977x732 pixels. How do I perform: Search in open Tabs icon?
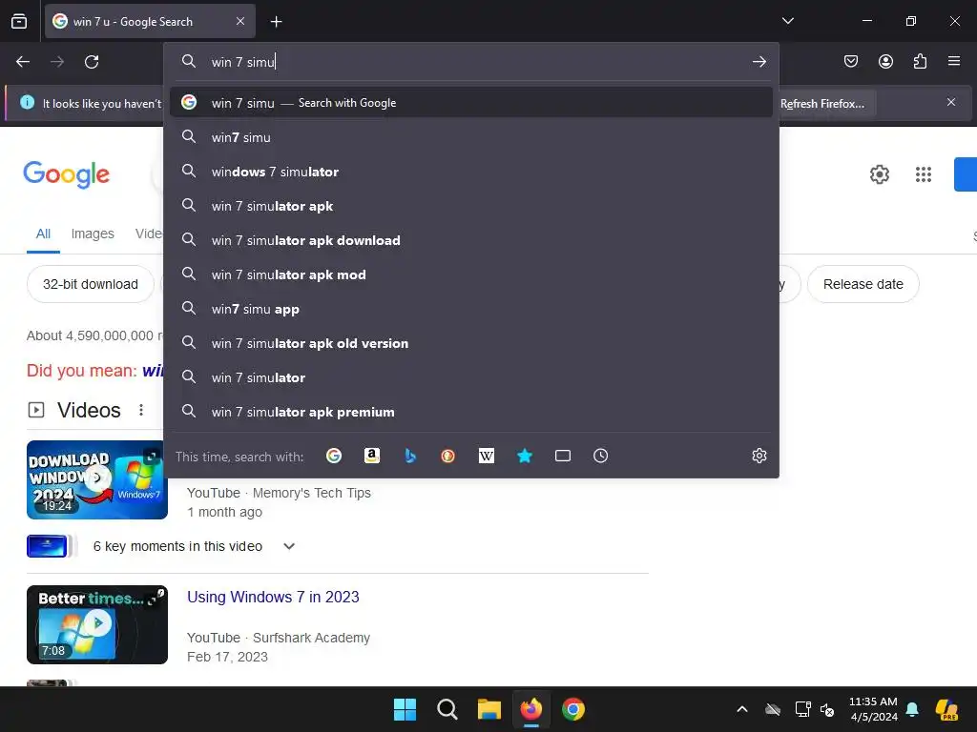563,457
